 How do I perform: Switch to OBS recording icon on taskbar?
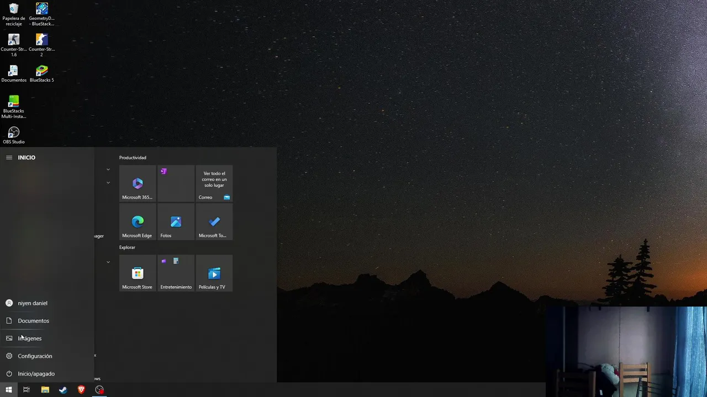[x=99, y=390]
